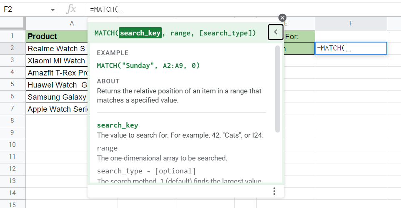Screen dimensions: 401x208
Task: Select row 1 header
Action: point(12,36)
